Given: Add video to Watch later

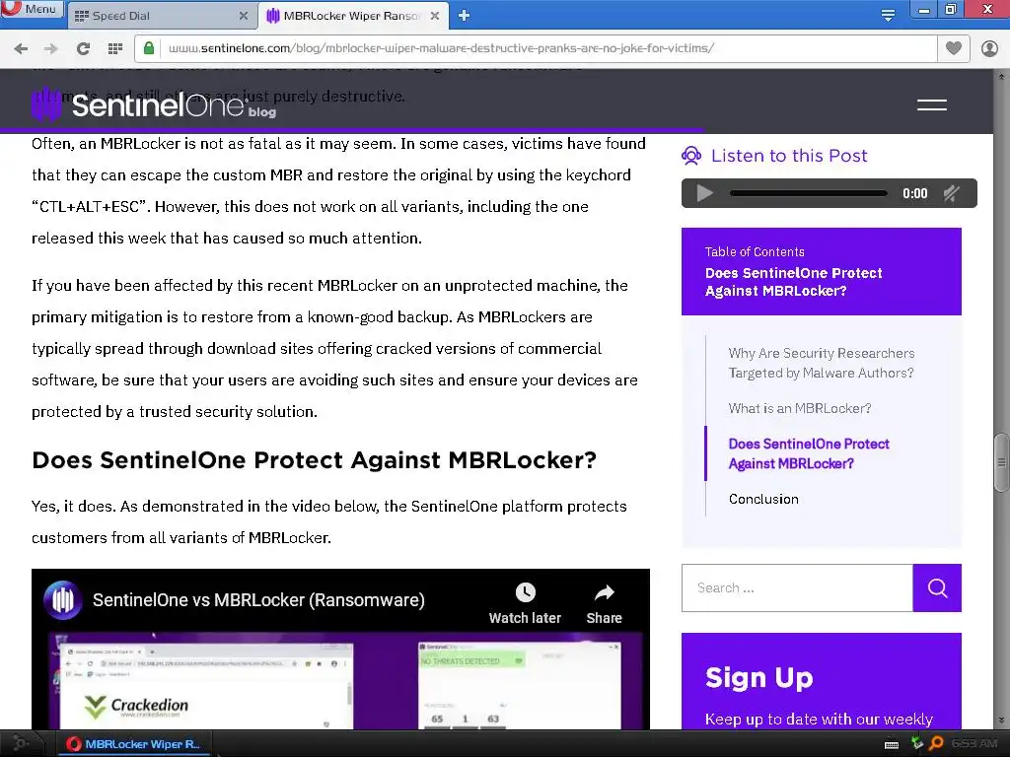Looking at the screenshot, I should pos(525,604).
